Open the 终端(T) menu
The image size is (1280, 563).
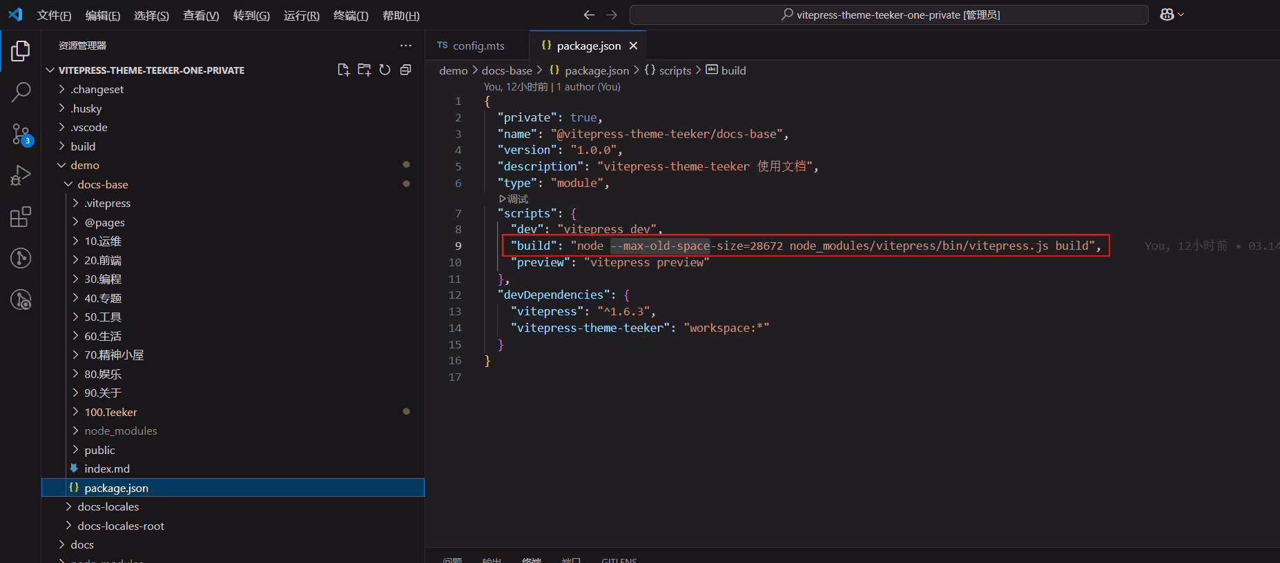click(x=351, y=15)
